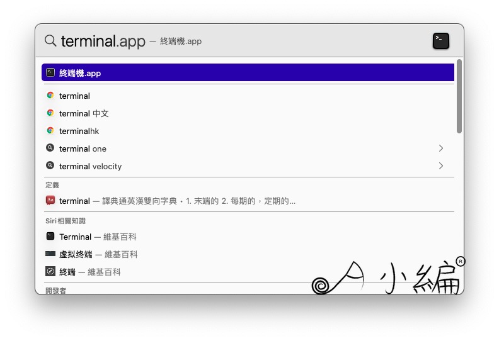Image resolution: width=499 pixels, height=341 pixels.
Task: Open the highlighted 終端機.app result
Action: pyautogui.click(x=248, y=73)
